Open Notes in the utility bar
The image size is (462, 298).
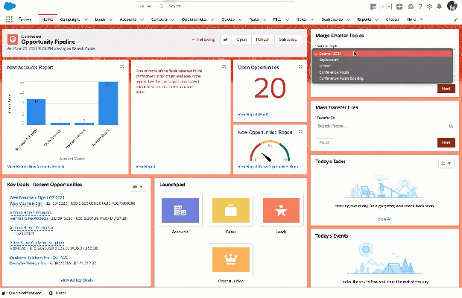[x=58, y=293]
